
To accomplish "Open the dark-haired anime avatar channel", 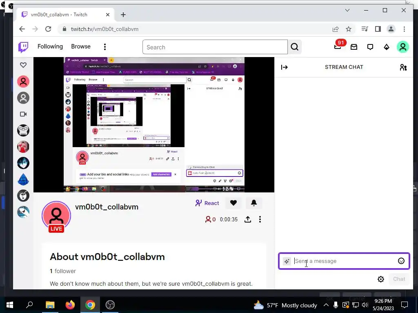I will tap(23, 163).
